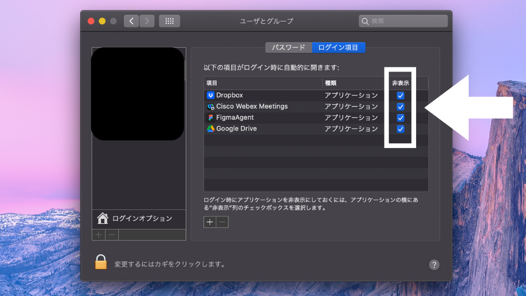This screenshot has height=296, width=526.
Task: Select the Google Drive row name
Action: click(237, 129)
